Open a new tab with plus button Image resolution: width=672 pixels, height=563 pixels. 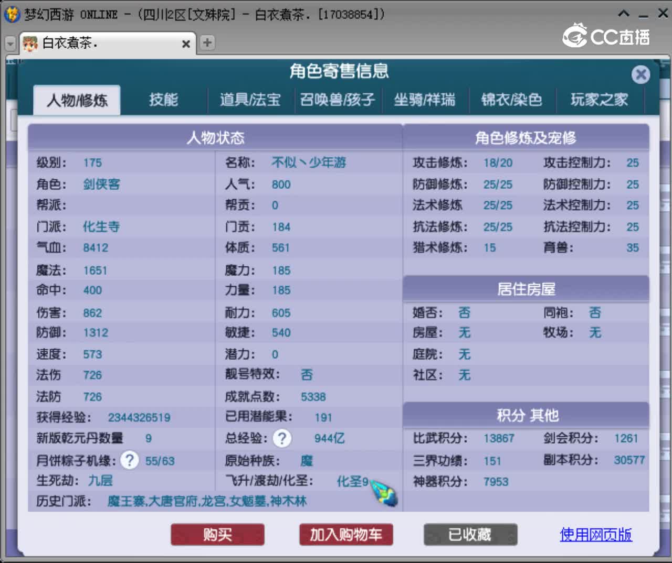point(207,42)
